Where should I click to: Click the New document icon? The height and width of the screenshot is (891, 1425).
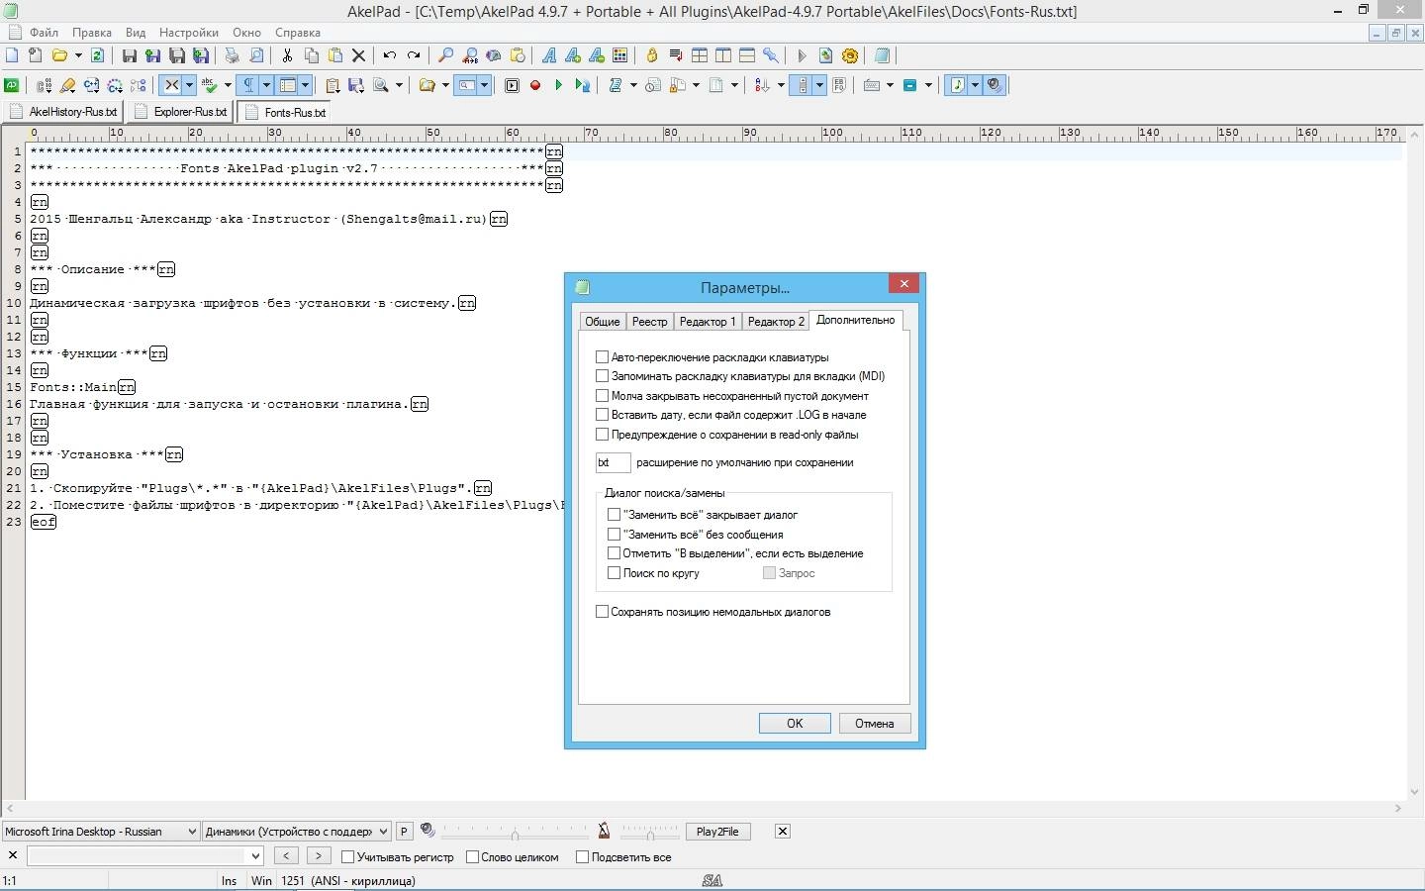point(12,55)
